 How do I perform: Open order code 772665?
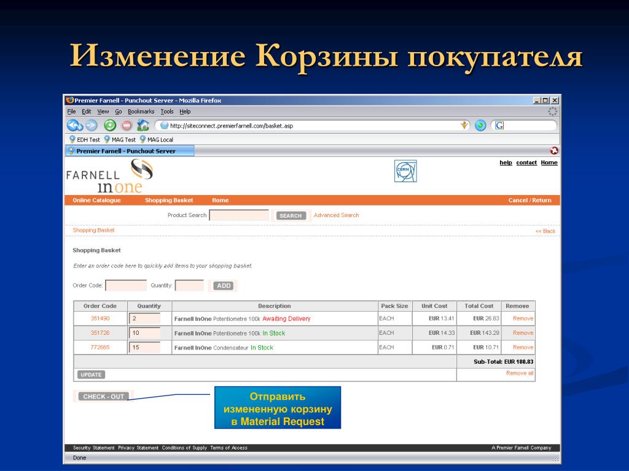100,347
